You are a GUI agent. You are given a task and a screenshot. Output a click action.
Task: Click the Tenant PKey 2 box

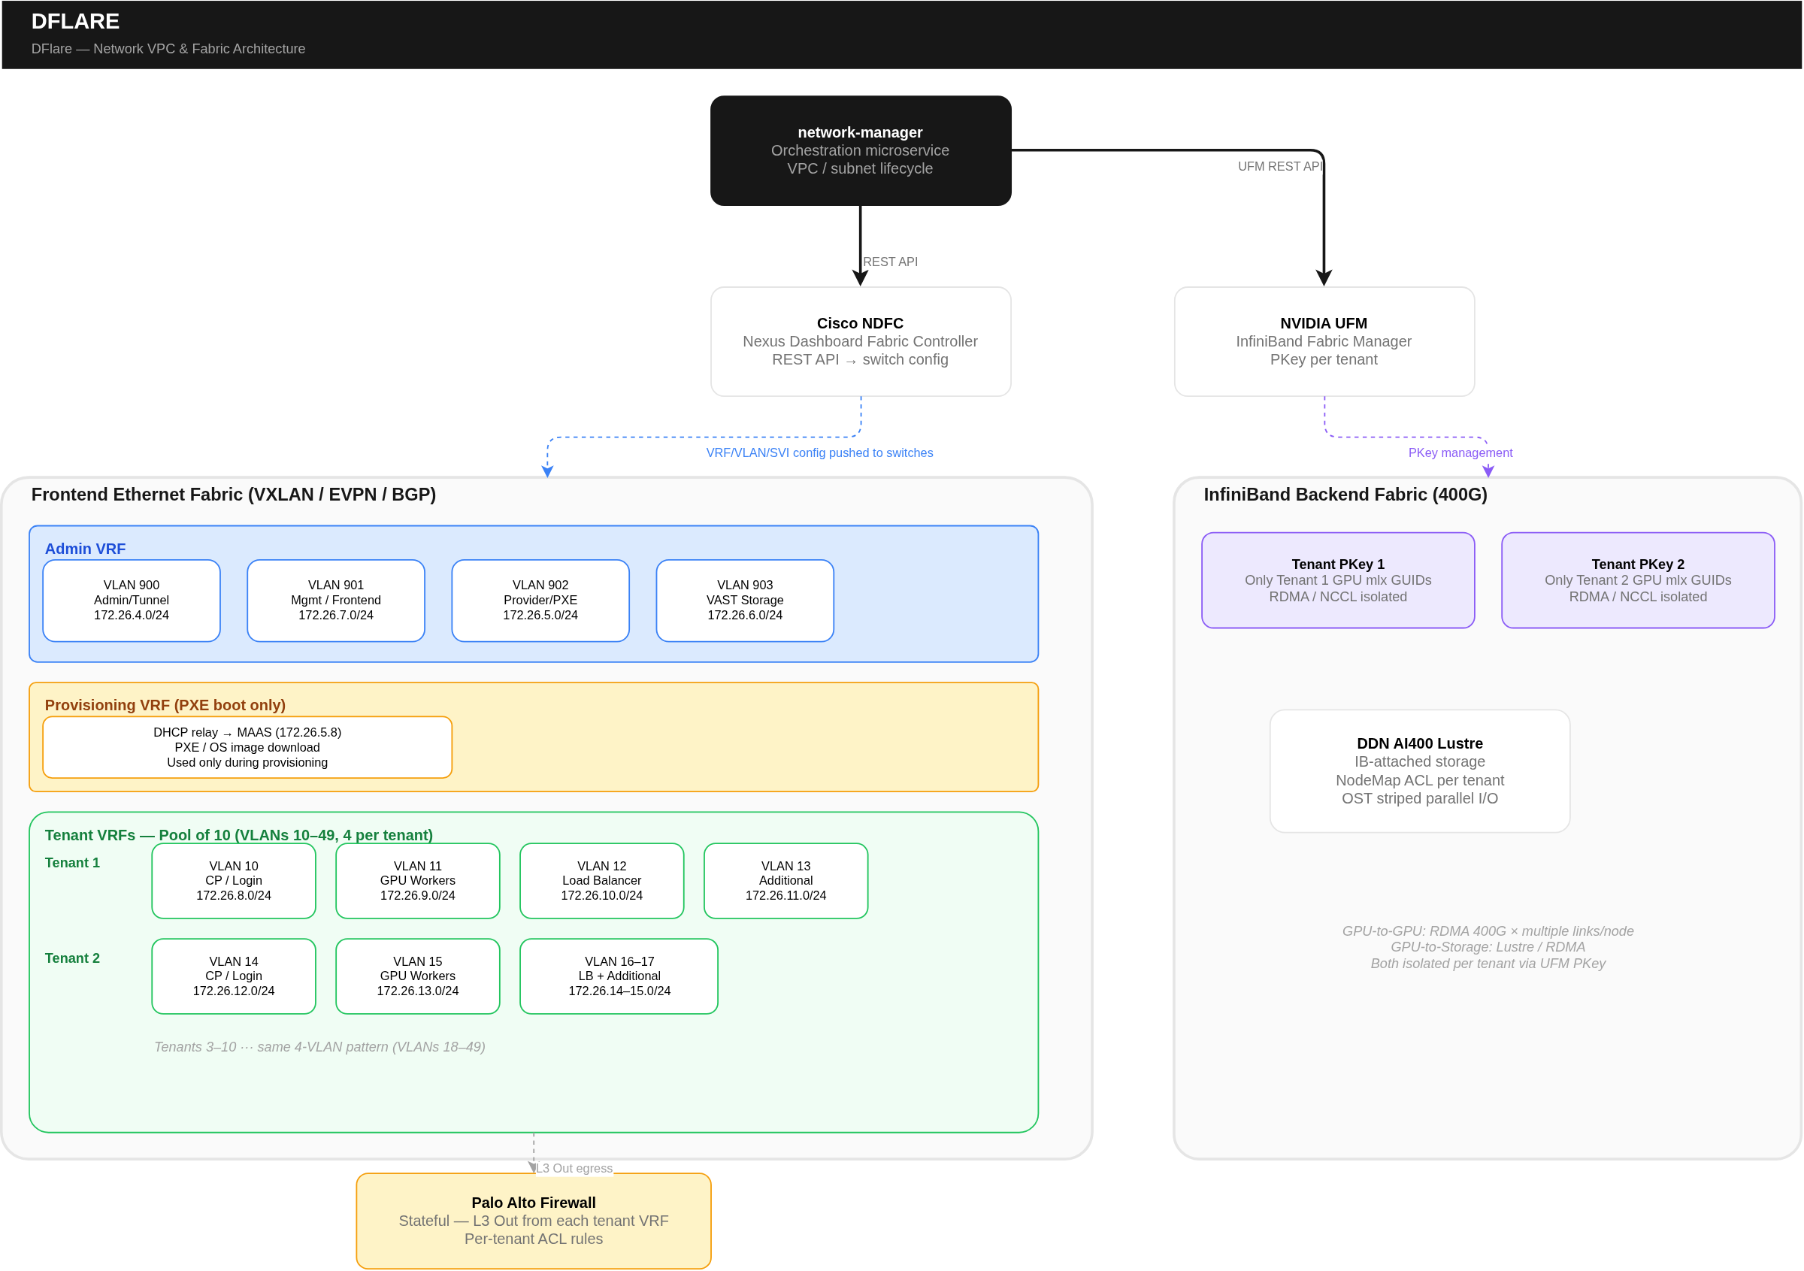(x=1637, y=580)
